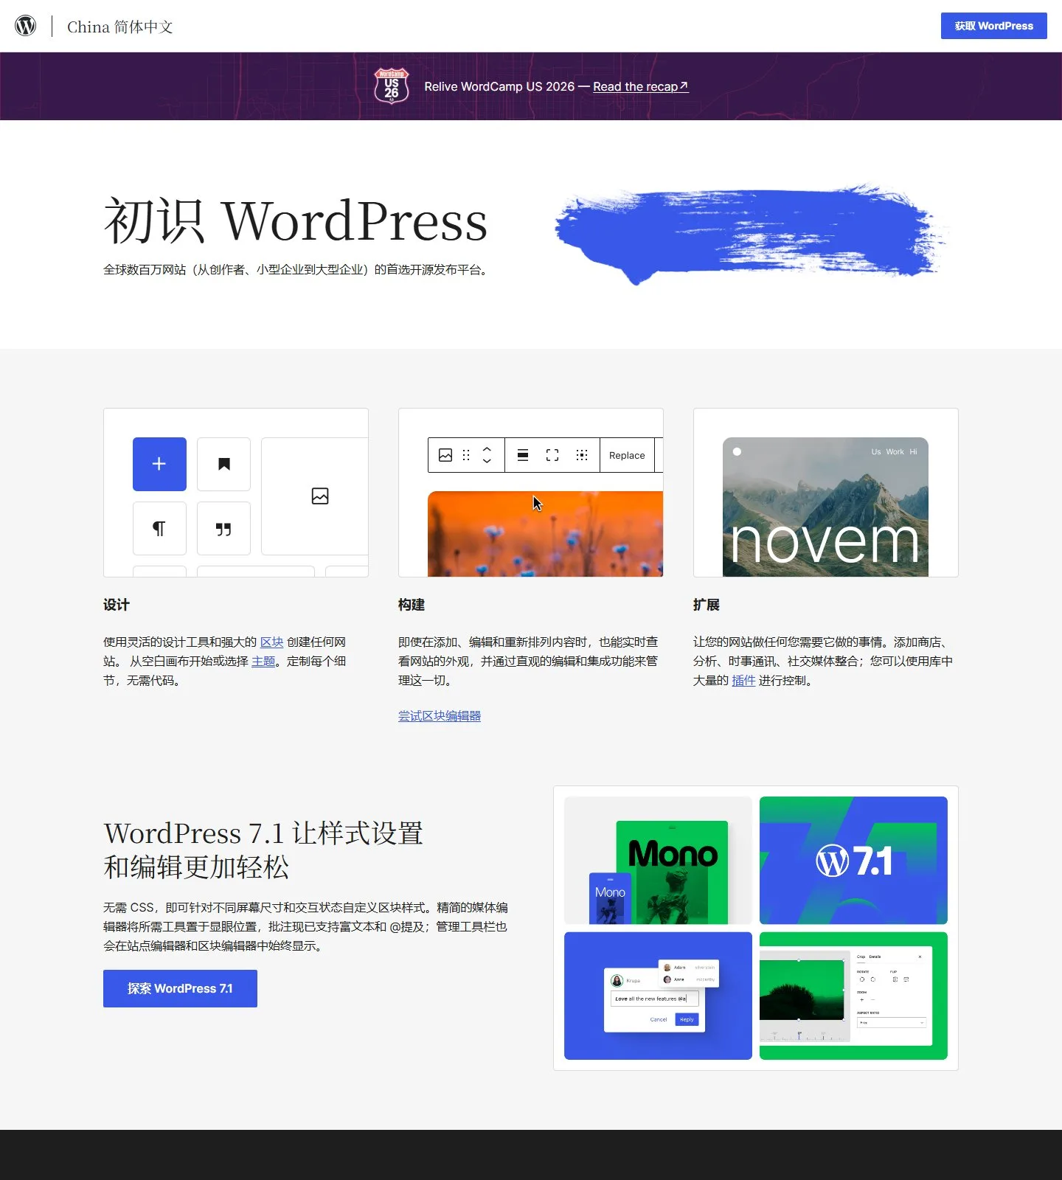Open the 插件 link
This screenshot has width=1062, height=1180.
(743, 681)
